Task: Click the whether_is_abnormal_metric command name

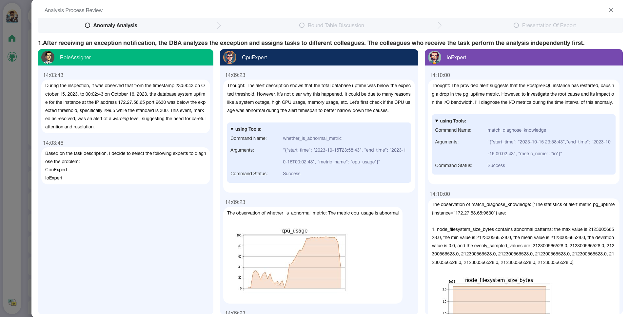Action: (x=312, y=138)
